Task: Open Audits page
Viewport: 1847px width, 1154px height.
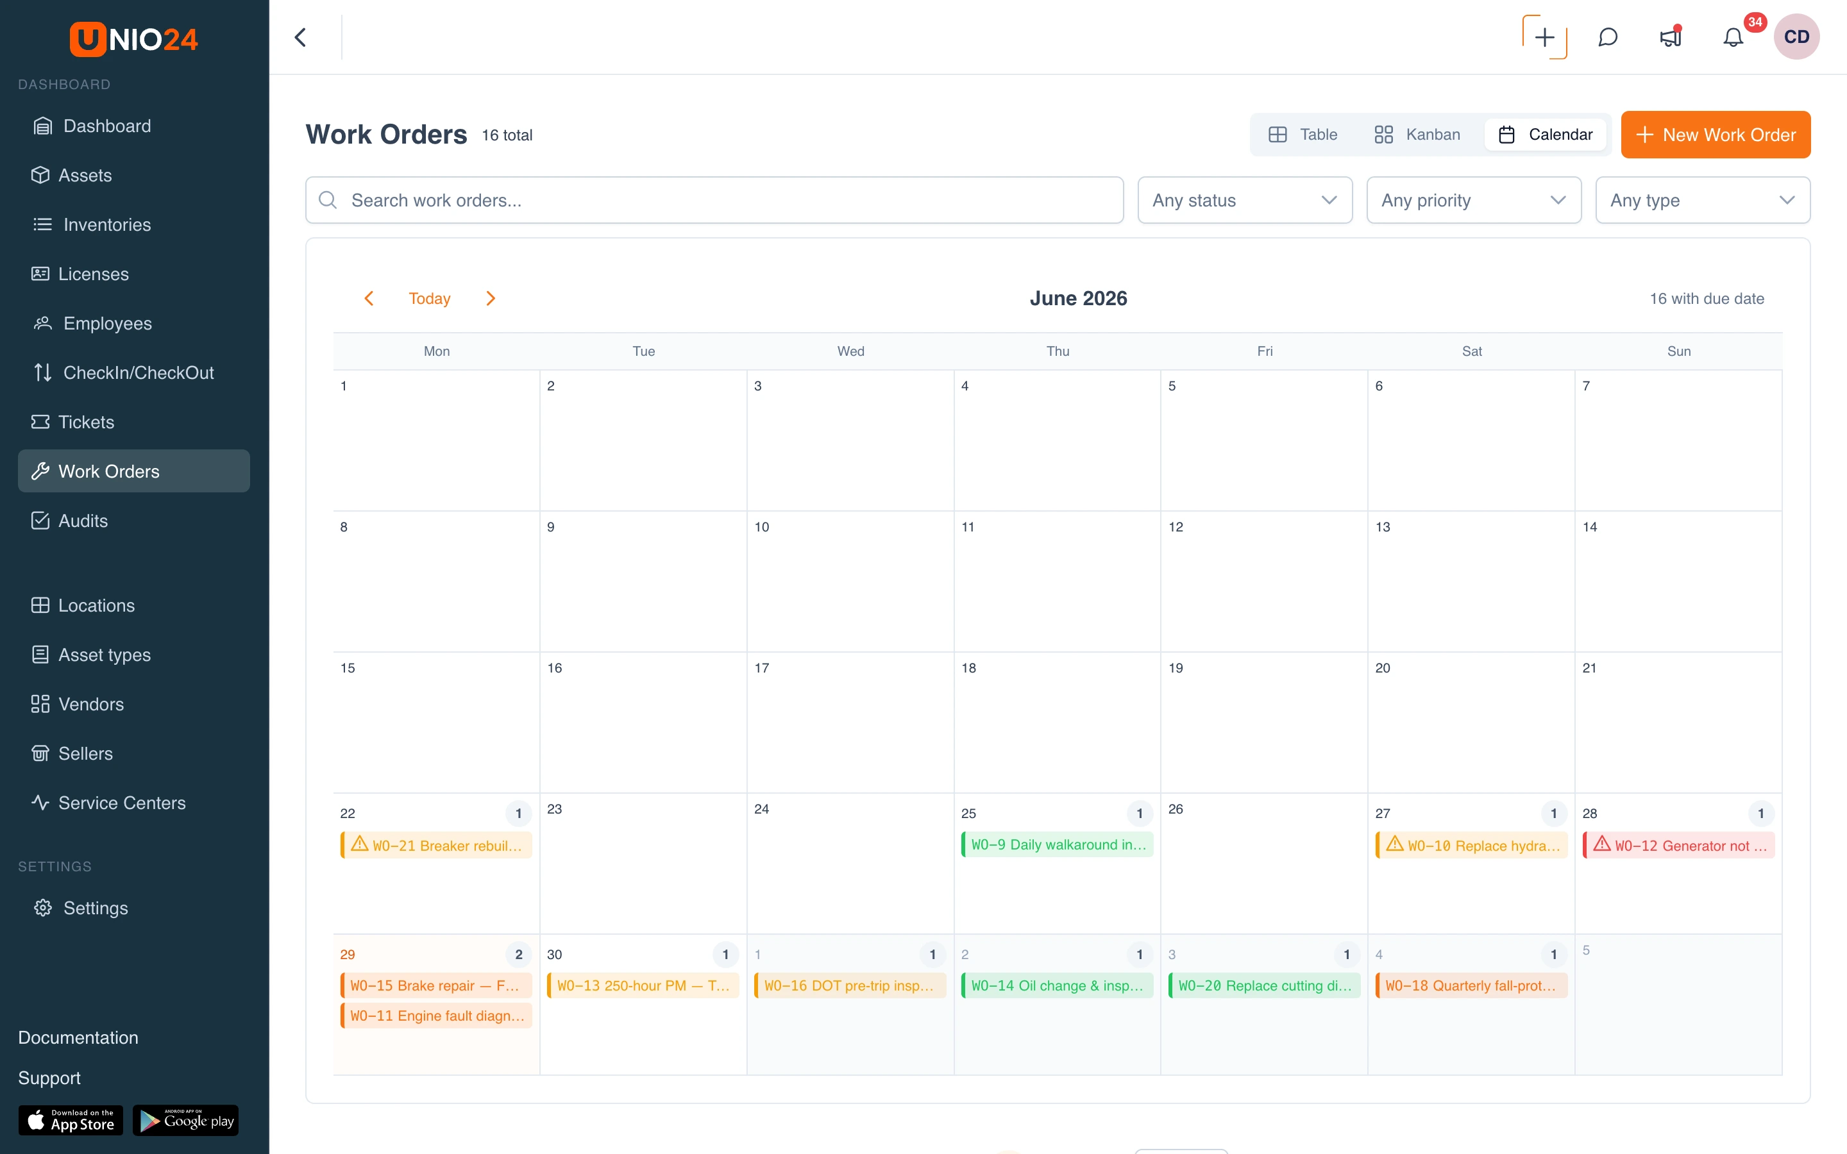Action: point(133,521)
